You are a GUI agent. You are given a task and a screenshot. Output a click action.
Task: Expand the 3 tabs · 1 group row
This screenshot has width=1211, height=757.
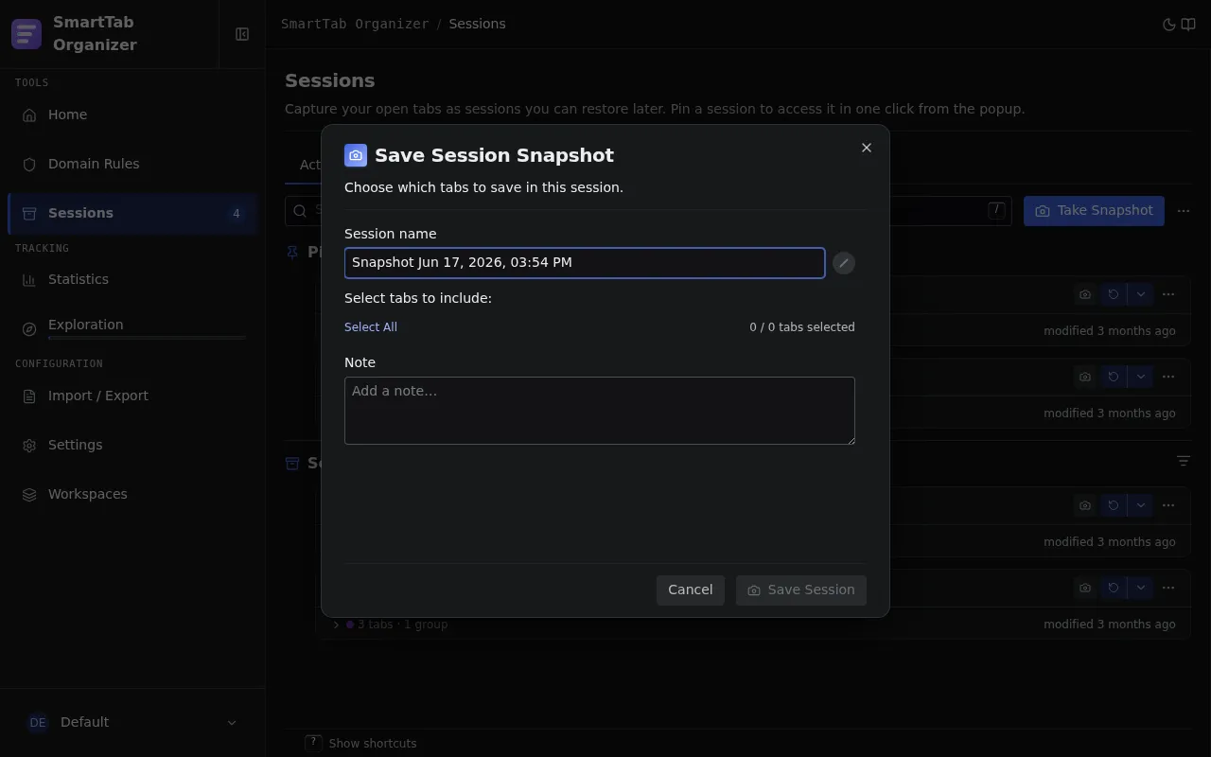(x=336, y=625)
